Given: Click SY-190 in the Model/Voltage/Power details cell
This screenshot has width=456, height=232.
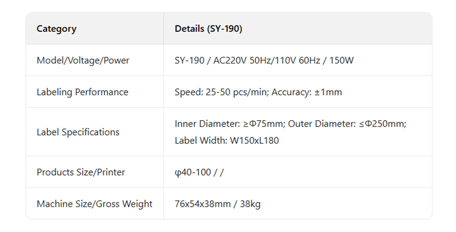Looking at the screenshot, I should 190,60.
